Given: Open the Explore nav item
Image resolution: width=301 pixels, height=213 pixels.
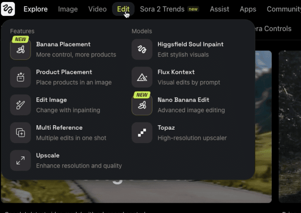Looking at the screenshot, I should point(36,9).
